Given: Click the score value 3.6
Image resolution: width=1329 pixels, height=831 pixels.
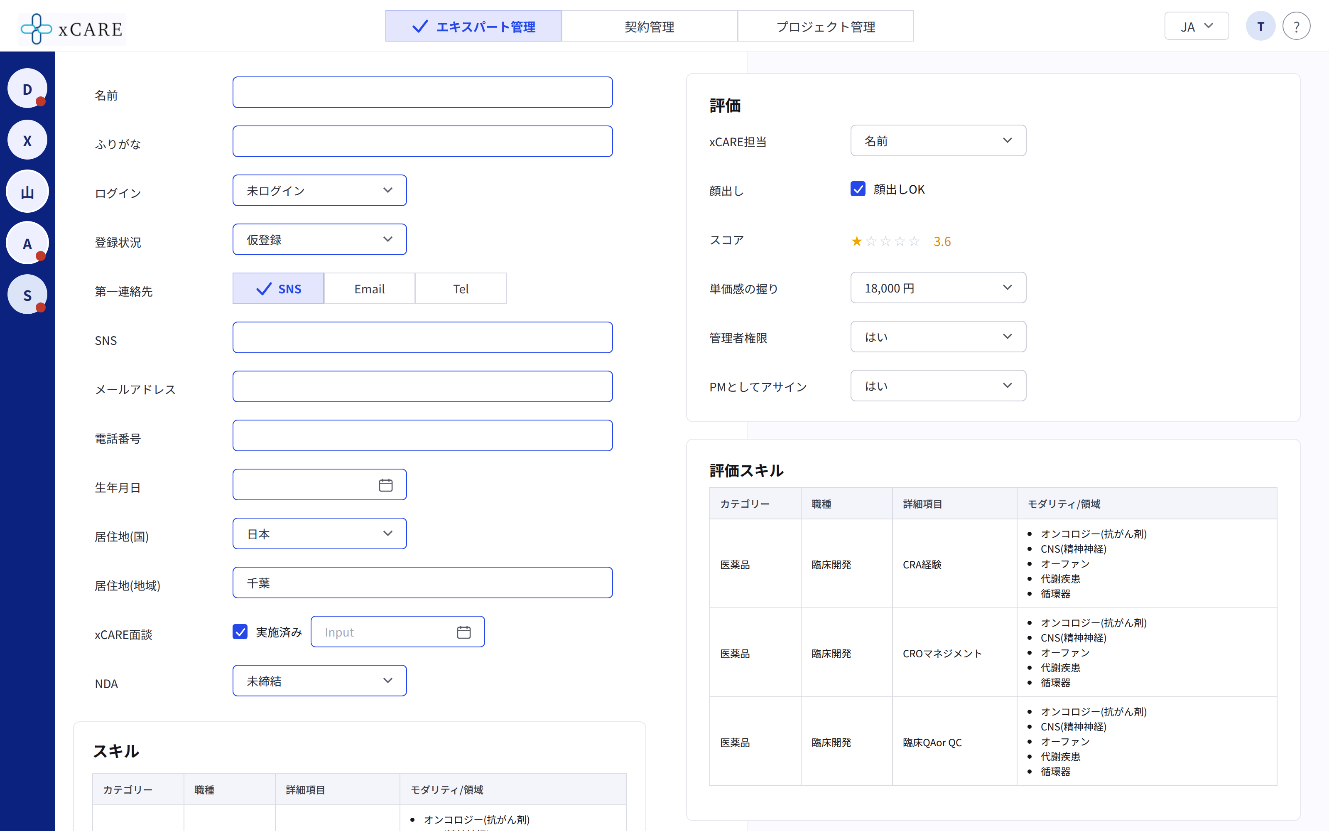Looking at the screenshot, I should [x=942, y=241].
